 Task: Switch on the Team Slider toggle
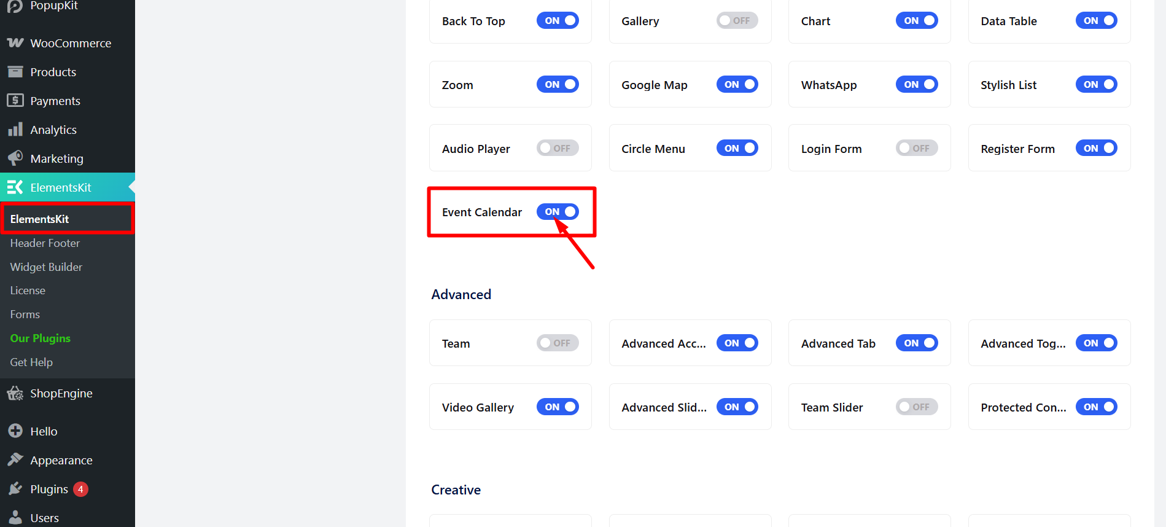pyautogui.click(x=917, y=407)
